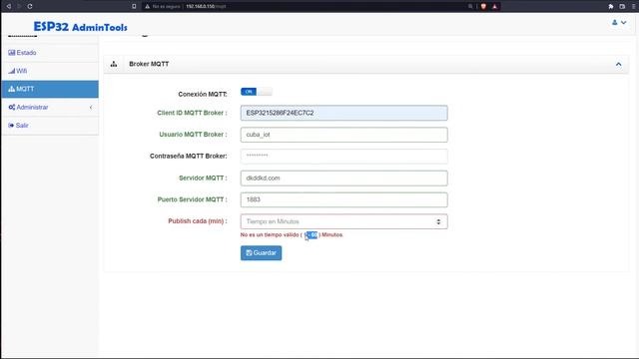Click the 'Conexión MQTT:' label
This screenshot has width=639, height=359.
(x=203, y=94)
